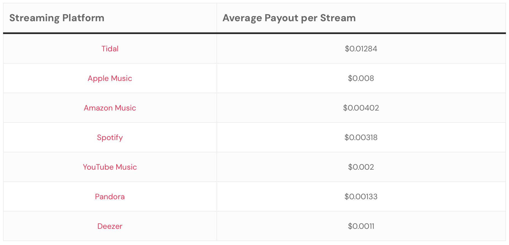Image resolution: width=509 pixels, height=245 pixels.
Task: Click the Pandora link
Action: tap(110, 197)
